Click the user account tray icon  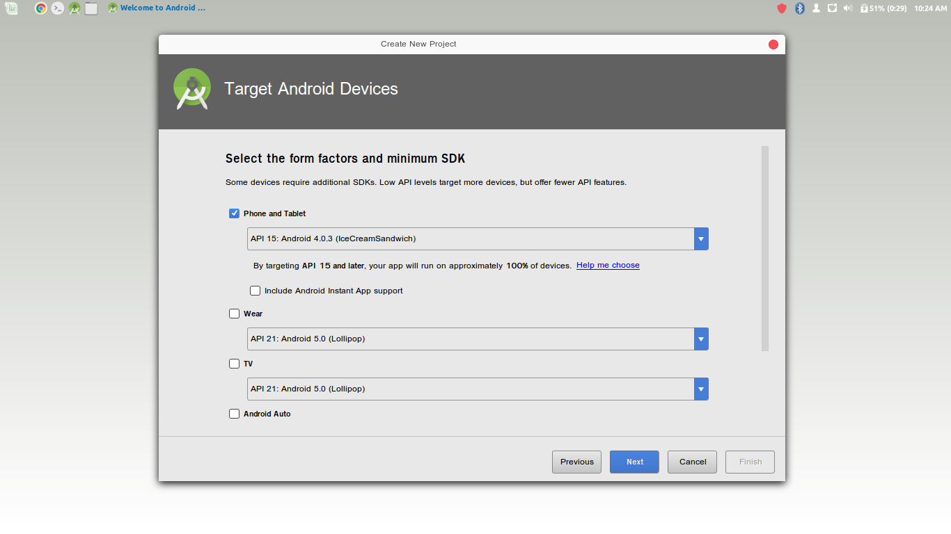pyautogui.click(x=816, y=8)
